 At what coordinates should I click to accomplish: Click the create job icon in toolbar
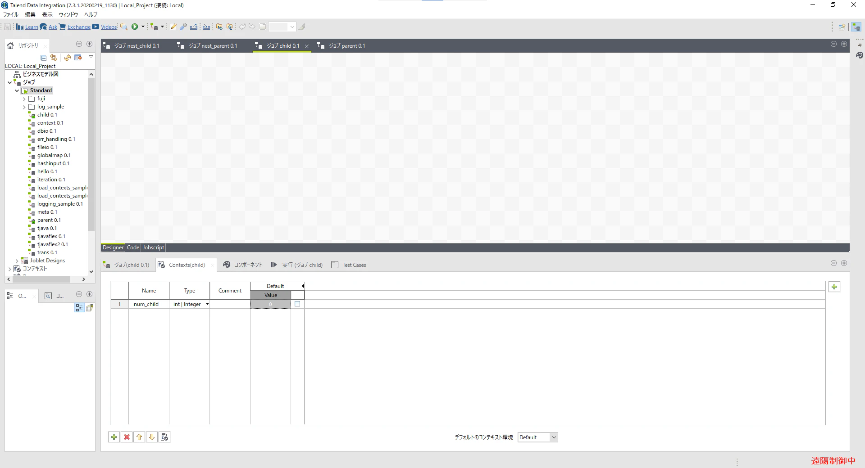coord(154,27)
